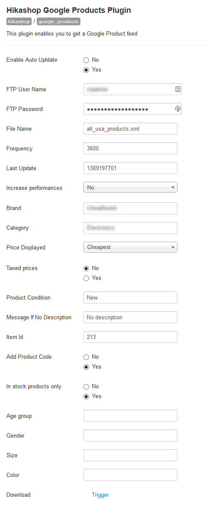The image size is (207, 507).
Task: Click the Trigger download link
Action: pos(100,495)
